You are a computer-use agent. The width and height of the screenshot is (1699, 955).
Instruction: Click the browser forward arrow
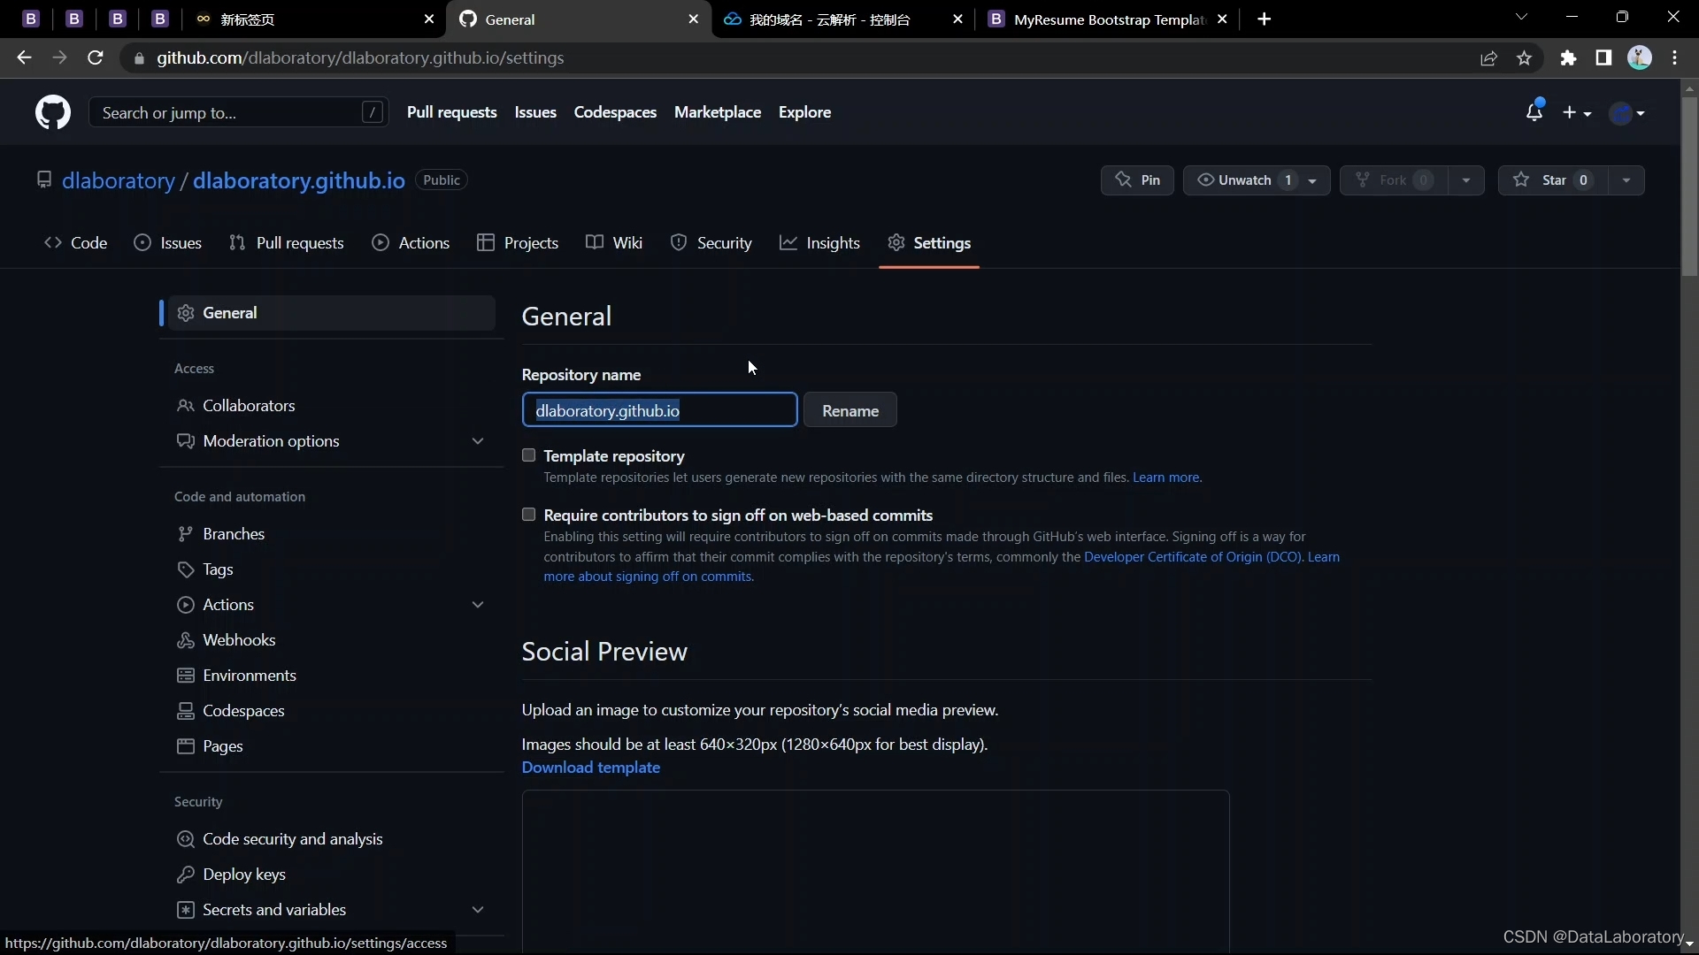click(59, 58)
